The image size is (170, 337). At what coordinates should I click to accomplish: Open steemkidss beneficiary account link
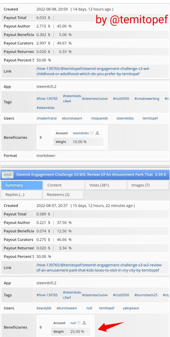[81, 133]
